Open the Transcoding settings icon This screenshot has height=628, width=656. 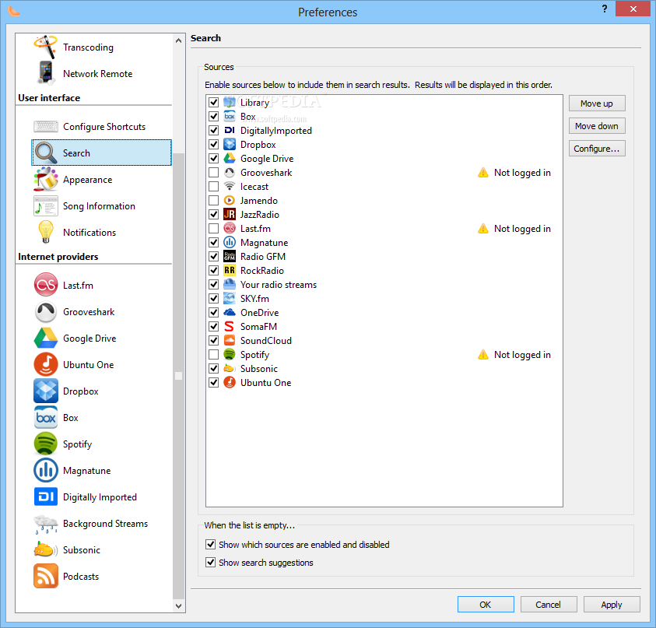[x=46, y=47]
